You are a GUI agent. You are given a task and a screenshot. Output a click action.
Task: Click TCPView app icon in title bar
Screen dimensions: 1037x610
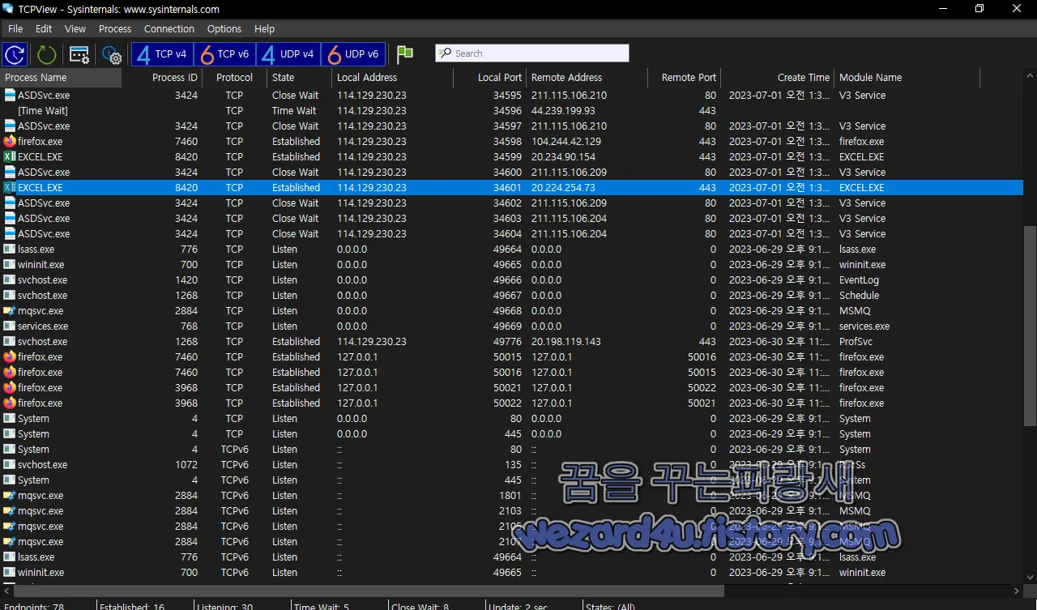[x=8, y=9]
